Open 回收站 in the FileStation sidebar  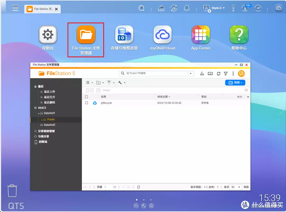click(43, 142)
